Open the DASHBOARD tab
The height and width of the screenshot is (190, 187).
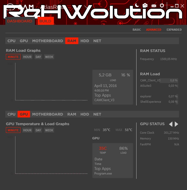click(20, 21)
